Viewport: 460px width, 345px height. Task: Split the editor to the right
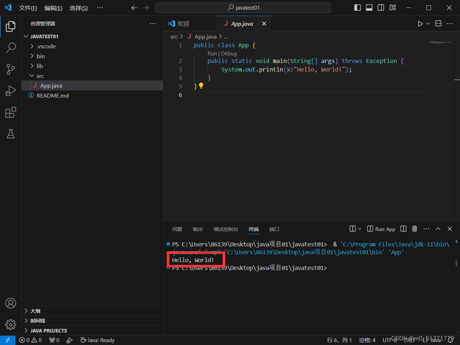coord(438,24)
